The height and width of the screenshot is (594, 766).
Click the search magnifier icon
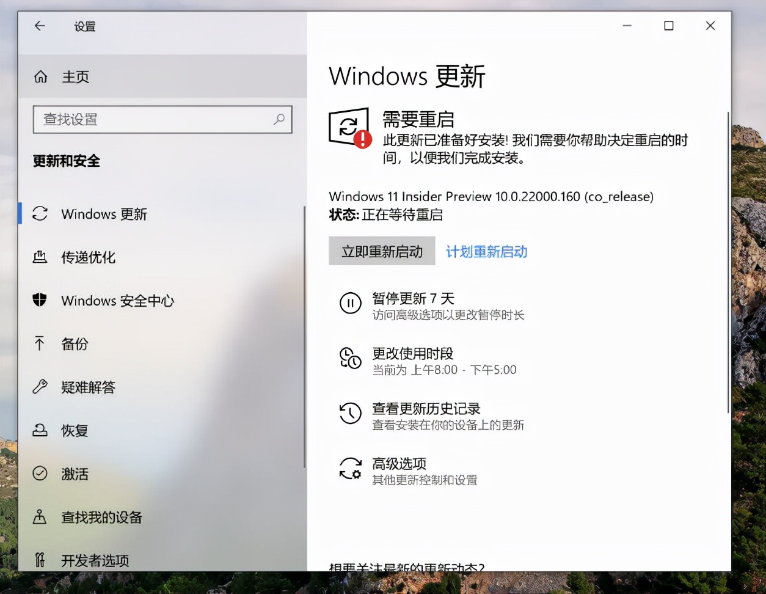pos(279,119)
